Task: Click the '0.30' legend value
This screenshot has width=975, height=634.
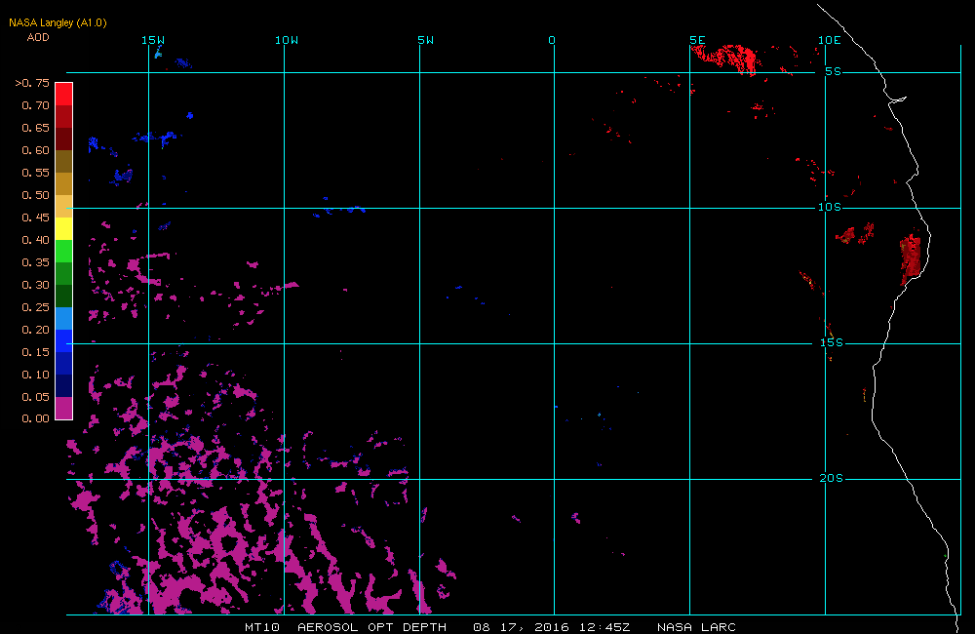Action: (35, 285)
